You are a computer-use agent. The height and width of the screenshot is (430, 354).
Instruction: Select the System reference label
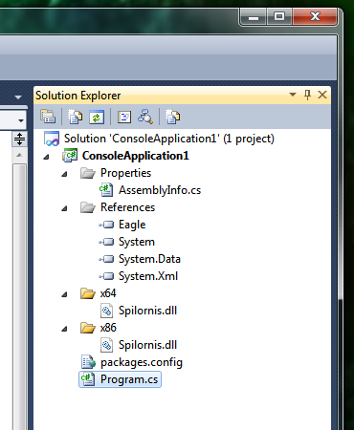(x=137, y=242)
